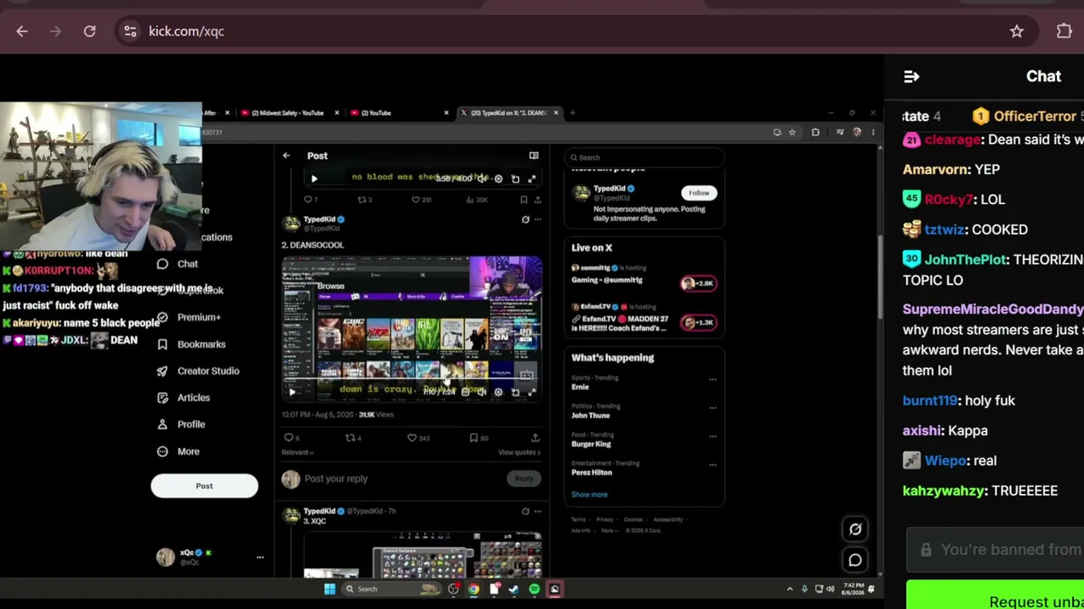Expand More in the X sidebar
The height and width of the screenshot is (609, 1084).
[x=178, y=452]
